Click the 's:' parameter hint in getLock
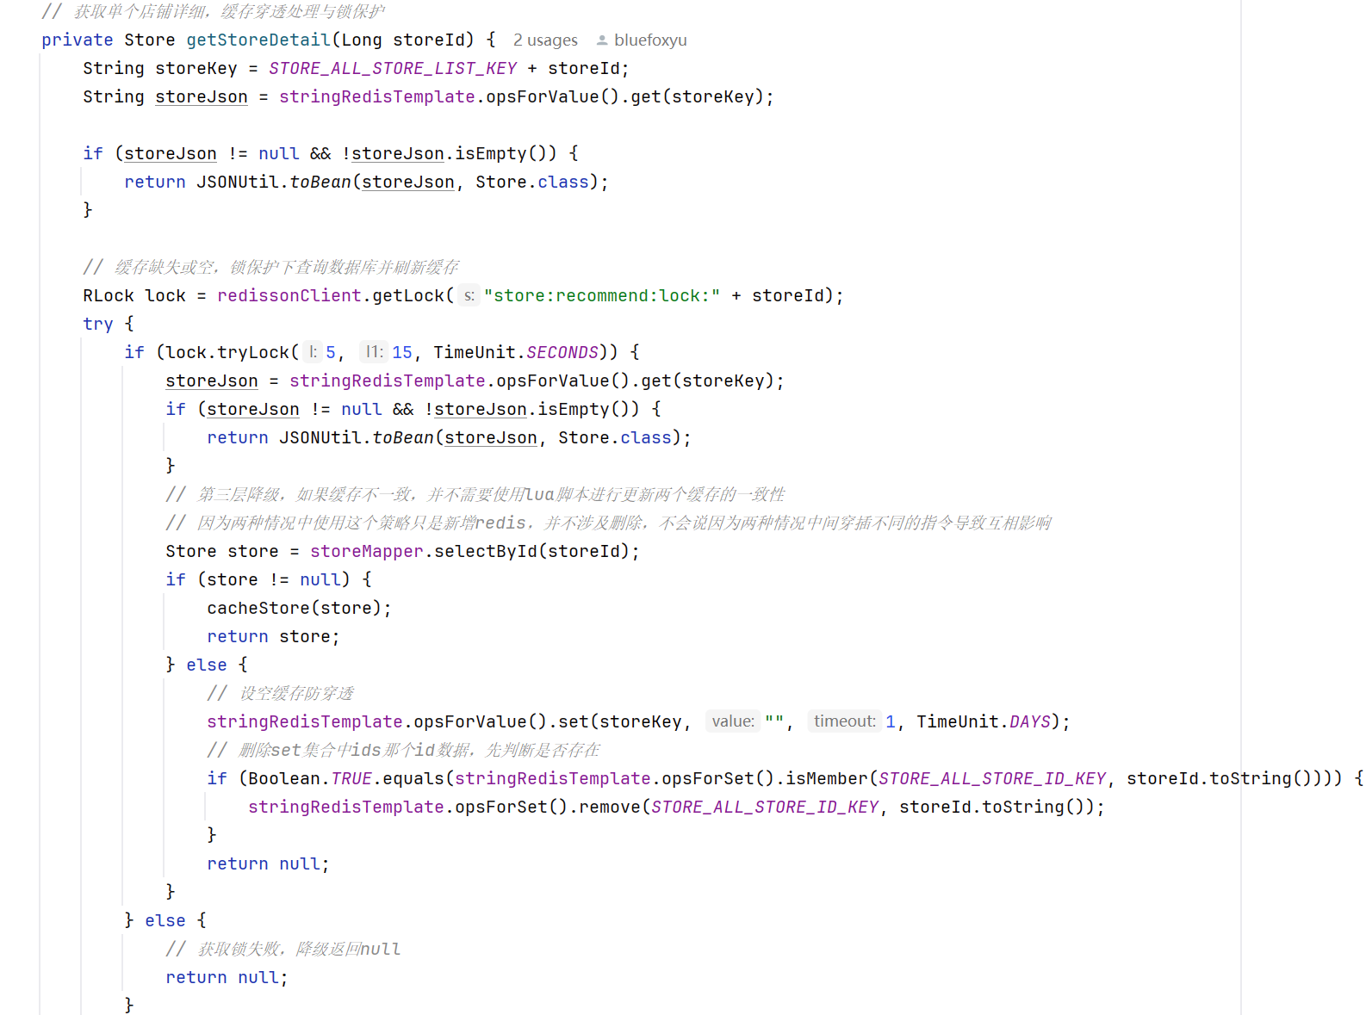This screenshot has height=1015, width=1366. point(469,295)
